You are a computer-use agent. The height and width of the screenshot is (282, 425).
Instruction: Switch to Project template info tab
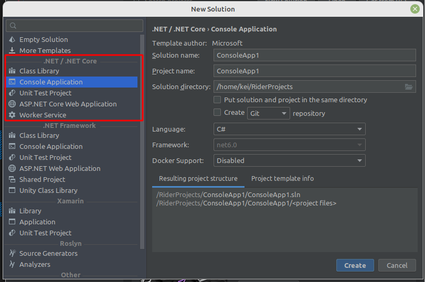pyautogui.click(x=282, y=179)
